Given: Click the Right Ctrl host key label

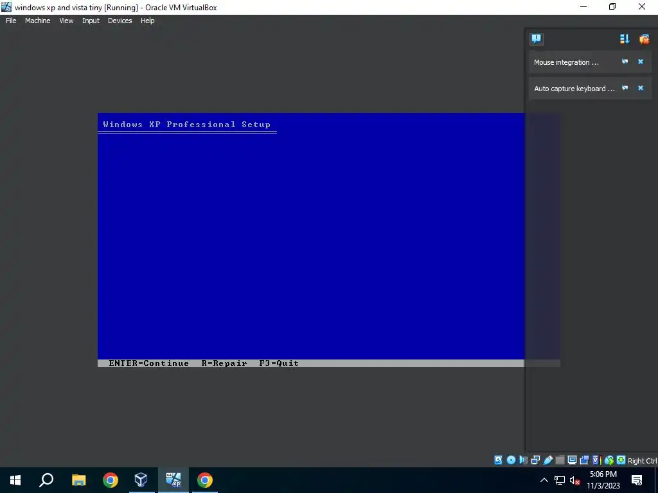Looking at the screenshot, I should tap(643, 461).
